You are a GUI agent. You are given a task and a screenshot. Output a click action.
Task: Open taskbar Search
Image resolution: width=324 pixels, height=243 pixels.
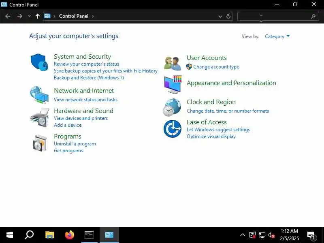pos(29,235)
